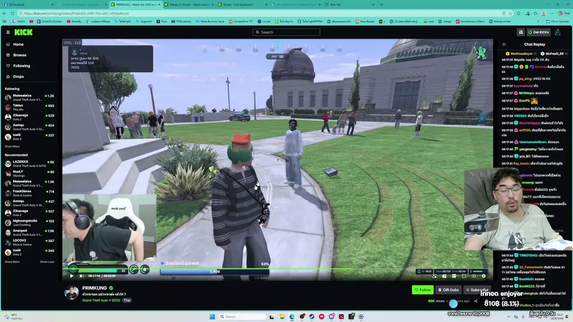
Task: Play the VOD video
Action: click(x=72, y=276)
